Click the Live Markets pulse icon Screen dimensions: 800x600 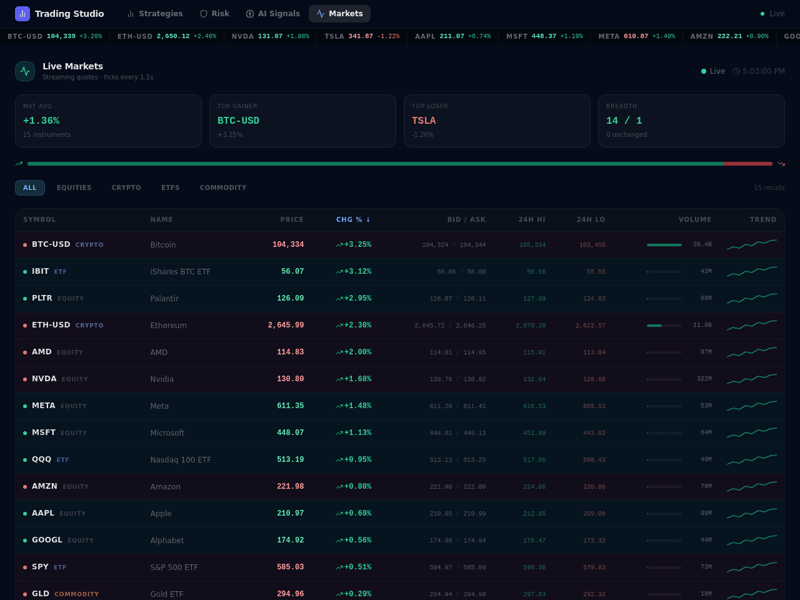click(x=25, y=71)
